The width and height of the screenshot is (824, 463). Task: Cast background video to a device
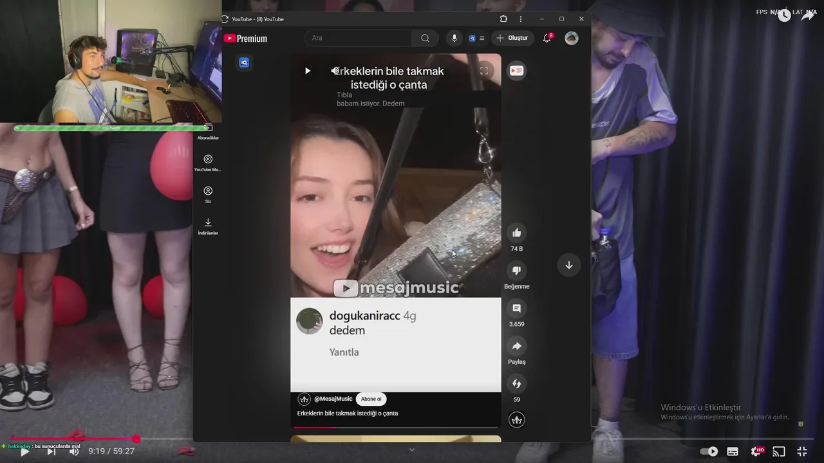pyautogui.click(x=779, y=451)
